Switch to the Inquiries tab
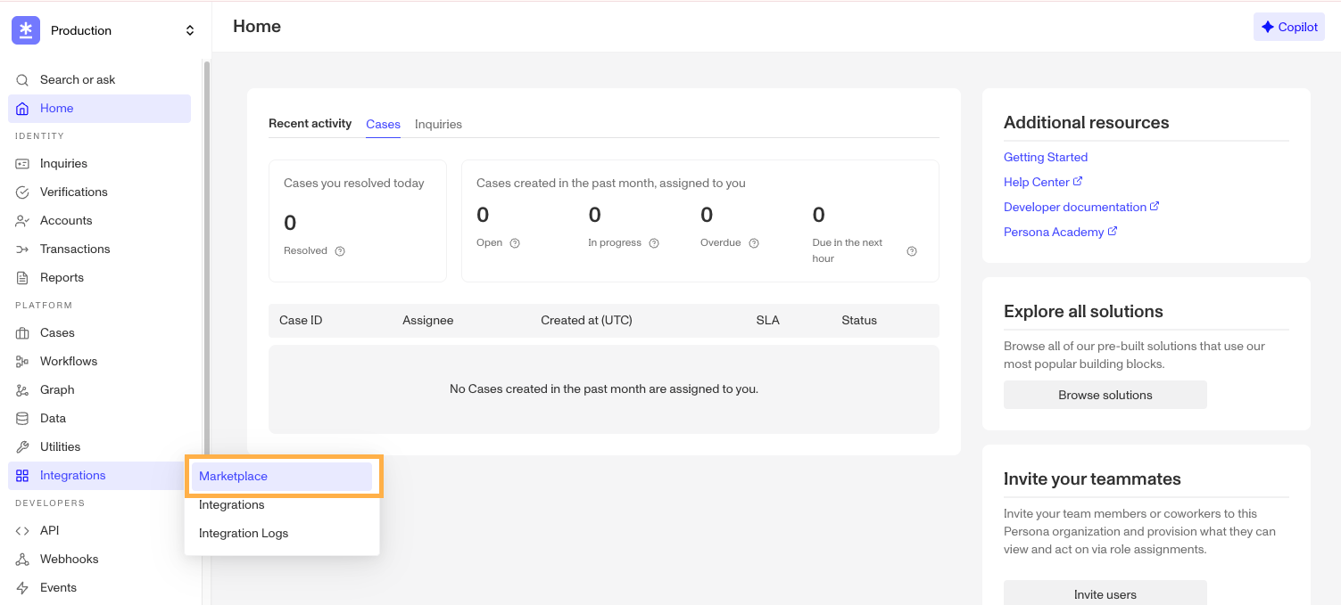The height and width of the screenshot is (605, 1341). (x=438, y=125)
